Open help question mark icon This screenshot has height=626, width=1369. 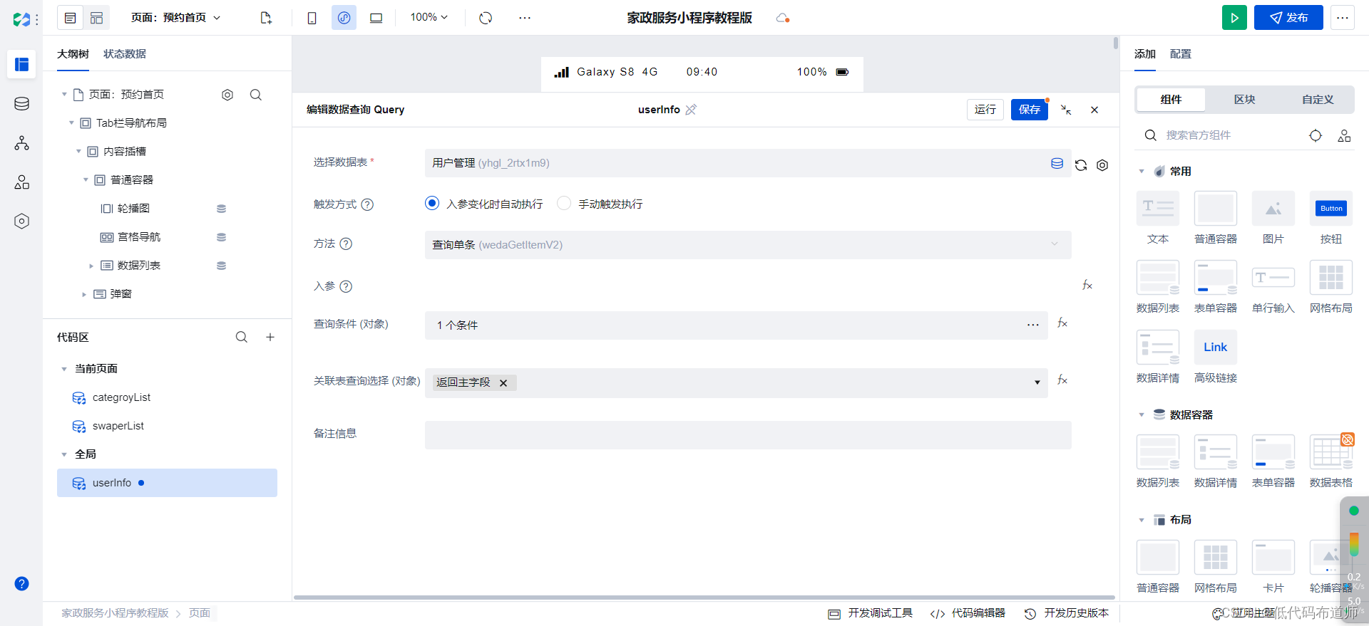pos(21,584)
